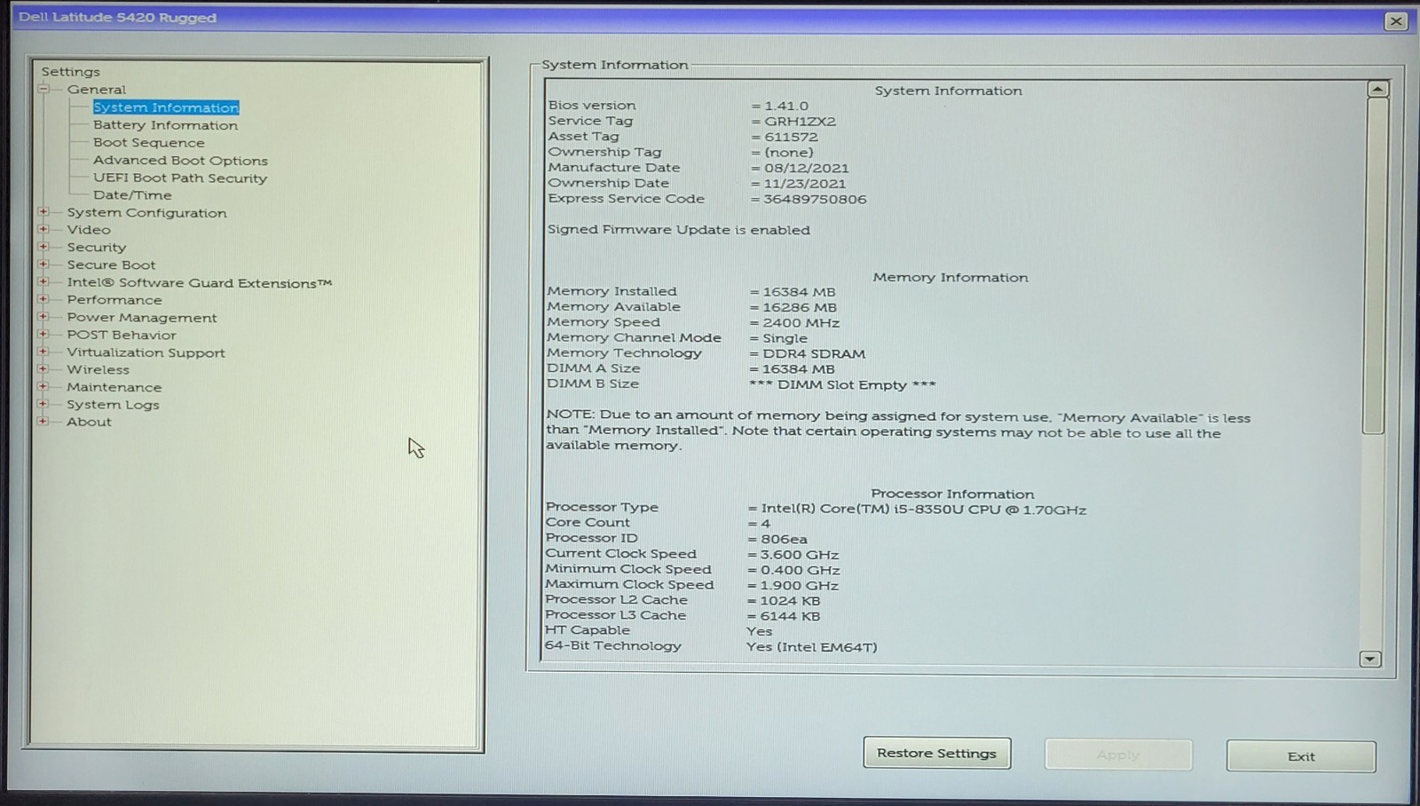The width and height of the screenshot is (1420, 806).
Task: Expand the Secure Boot node
Action: tap(43, 264)
